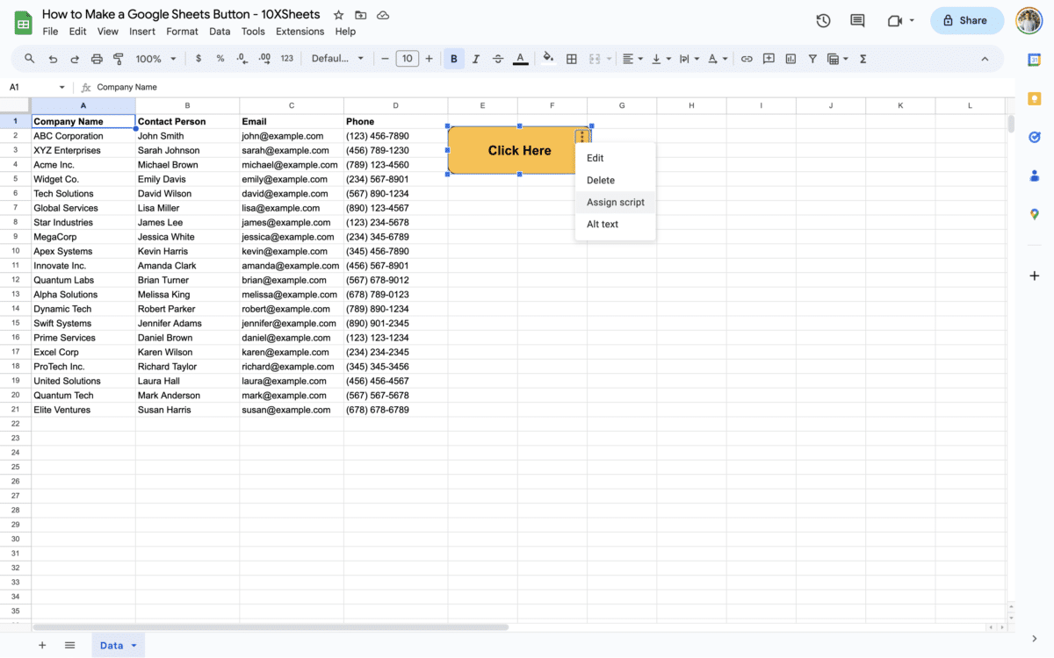The width and height of the screenshot is (1054, 658).
Task: Open the Functions (Σ) menu
Action: tap(863, 58)
